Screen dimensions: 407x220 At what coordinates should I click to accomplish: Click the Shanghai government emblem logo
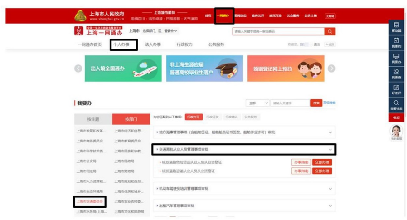81,15
